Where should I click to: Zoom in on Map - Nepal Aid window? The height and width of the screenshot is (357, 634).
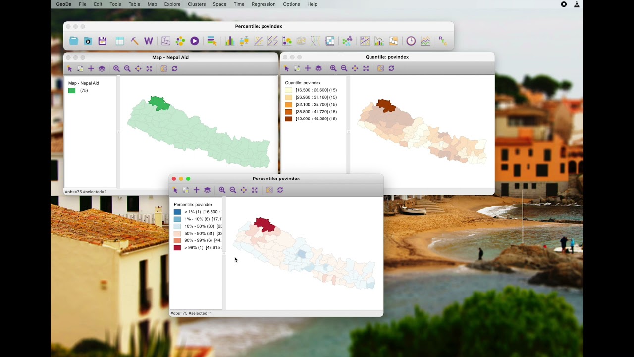(x=116, y=69)
